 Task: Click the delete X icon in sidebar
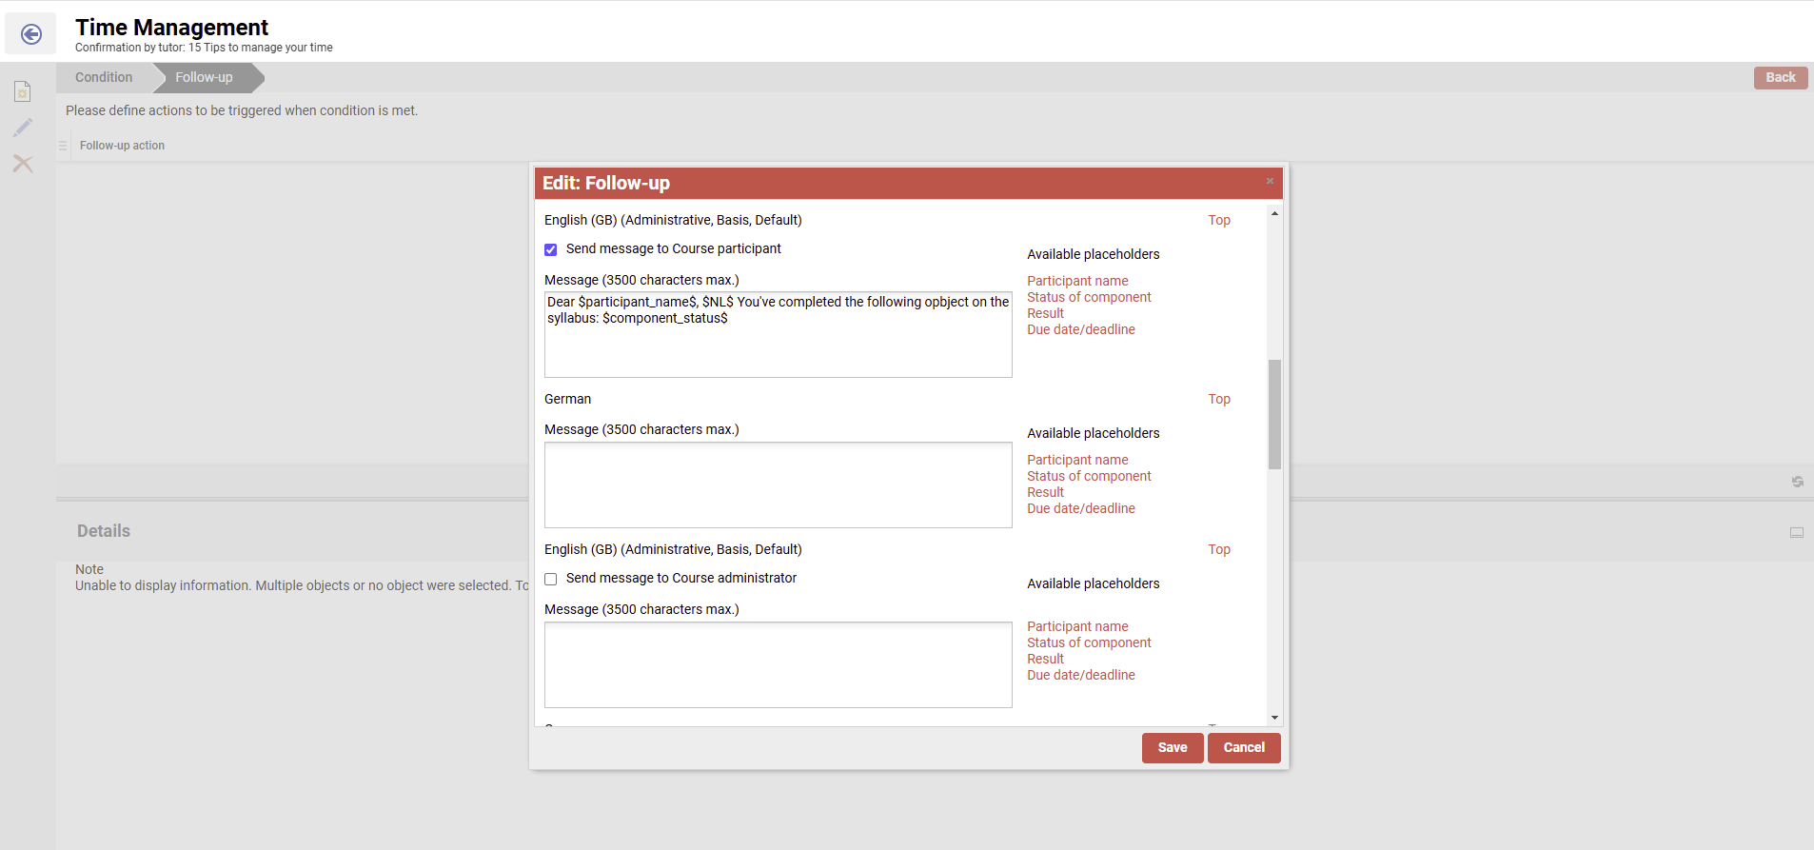click(x=23, y=164)
